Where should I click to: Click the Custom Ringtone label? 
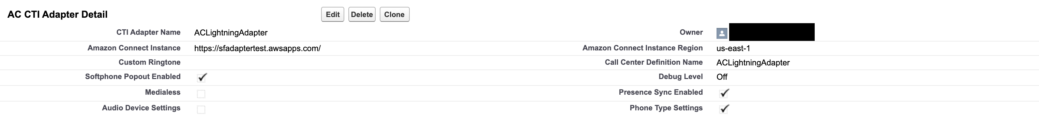pyautogui.click(x=149, y=62)
